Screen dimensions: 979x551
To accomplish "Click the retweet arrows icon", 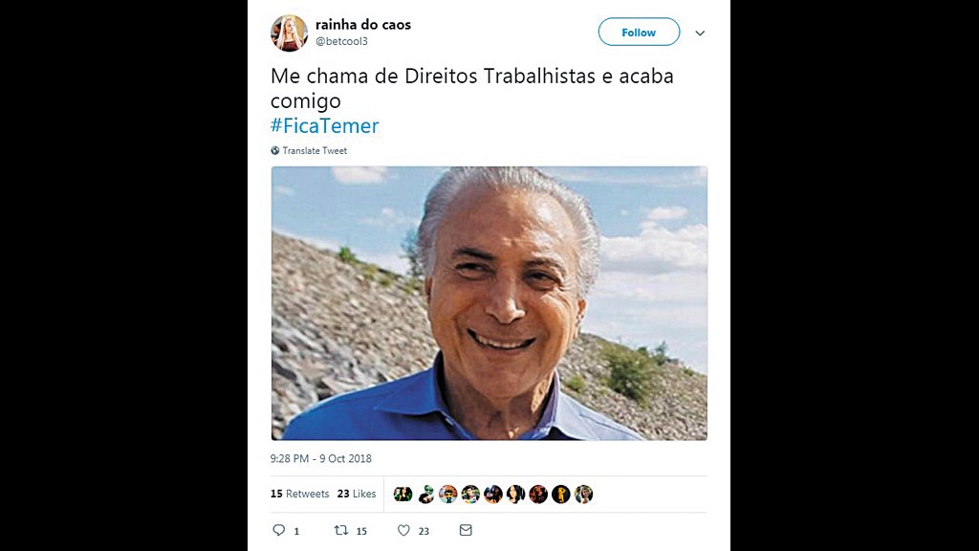I will point(341,530).
